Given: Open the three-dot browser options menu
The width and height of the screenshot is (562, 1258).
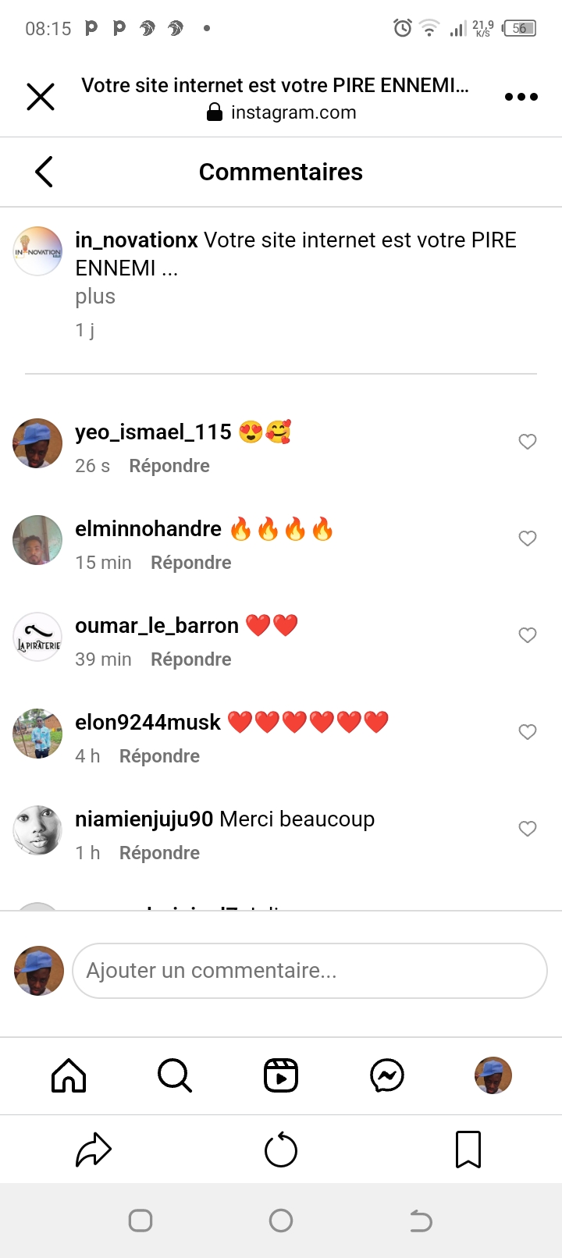Looking at the screenshot, I should [521, 97].
